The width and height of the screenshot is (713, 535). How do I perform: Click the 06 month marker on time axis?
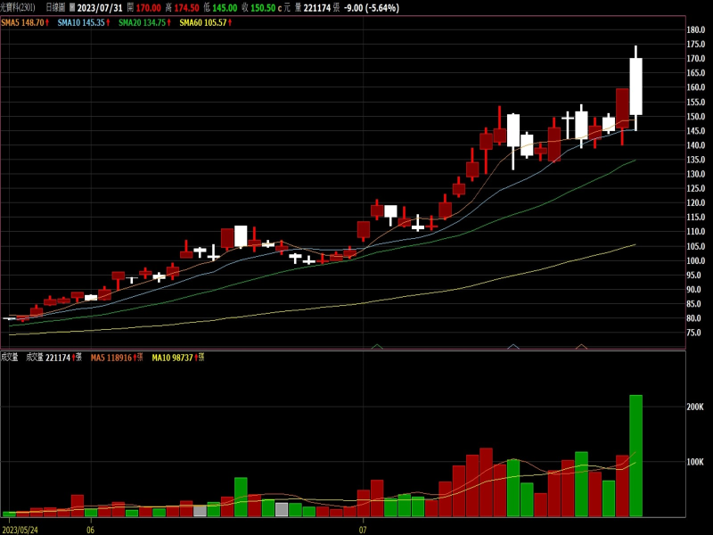[90, 529]
